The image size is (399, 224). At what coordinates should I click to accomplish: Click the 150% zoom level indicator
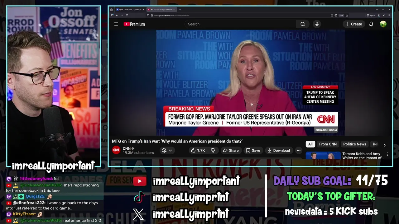point(341,15)
